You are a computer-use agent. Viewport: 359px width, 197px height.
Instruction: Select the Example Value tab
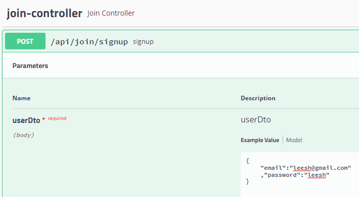[x=260, y=140]
